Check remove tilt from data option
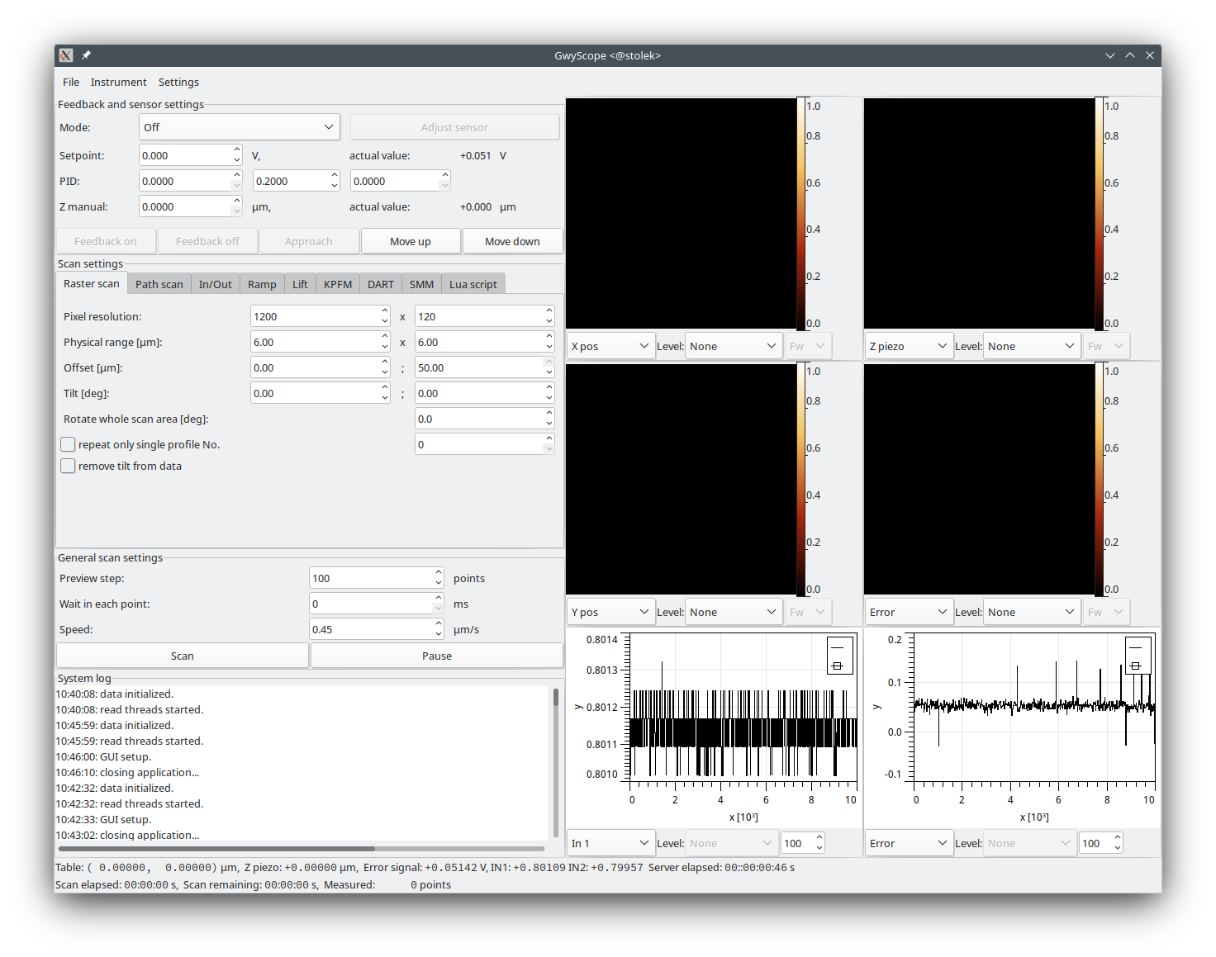Image resolution: width=1216 pixels, height=957 pixels. [69, 466]
